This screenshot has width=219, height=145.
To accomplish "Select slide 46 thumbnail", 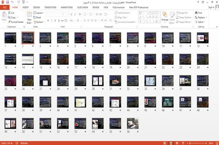I will coord(168,102).
